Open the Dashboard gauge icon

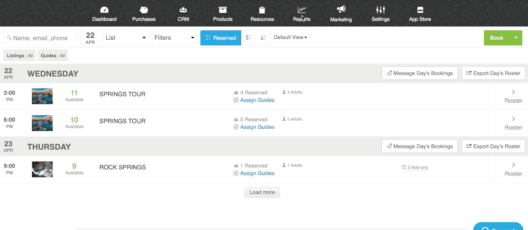104,10
